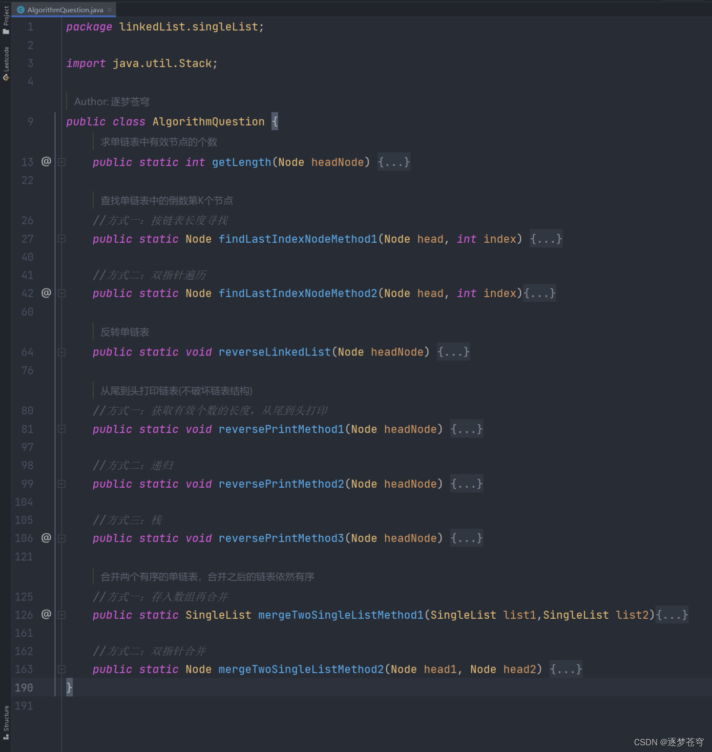The width and height of the screenshot is (712, 752).
Task: Click the @ gutter marker on line 126
Action: pos(46,614)
